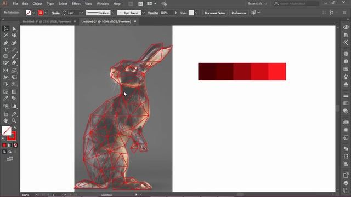Select the Magic Wand tool

pos(5,35)
